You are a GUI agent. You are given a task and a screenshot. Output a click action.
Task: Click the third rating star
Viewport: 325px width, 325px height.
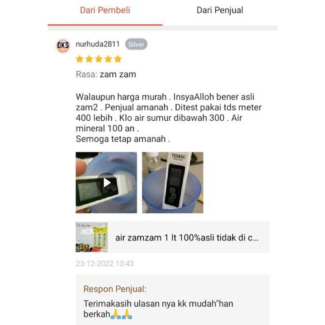[99, 59]
